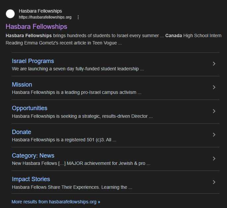Expand the chevron next to Israel Programs

click(x=214, y=64)
